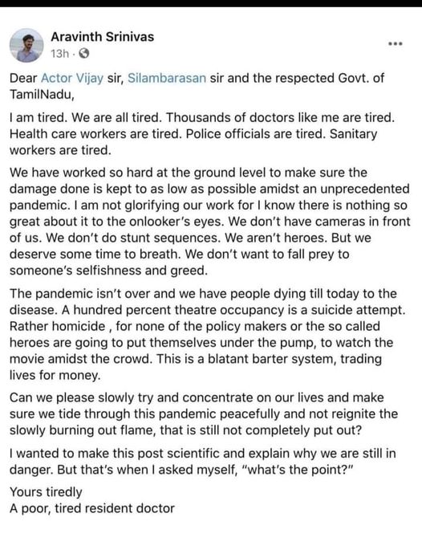The image size is (422, 550).
Task: Open Aravinth Srinivas profile picture
Action: 26,45
